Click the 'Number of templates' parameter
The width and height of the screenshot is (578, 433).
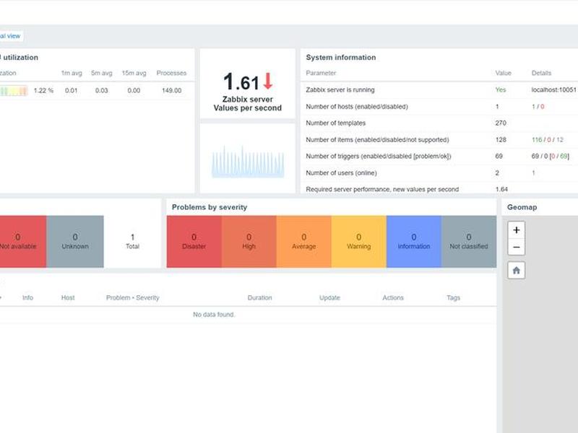pyautogui.click(x=335, y=123)
